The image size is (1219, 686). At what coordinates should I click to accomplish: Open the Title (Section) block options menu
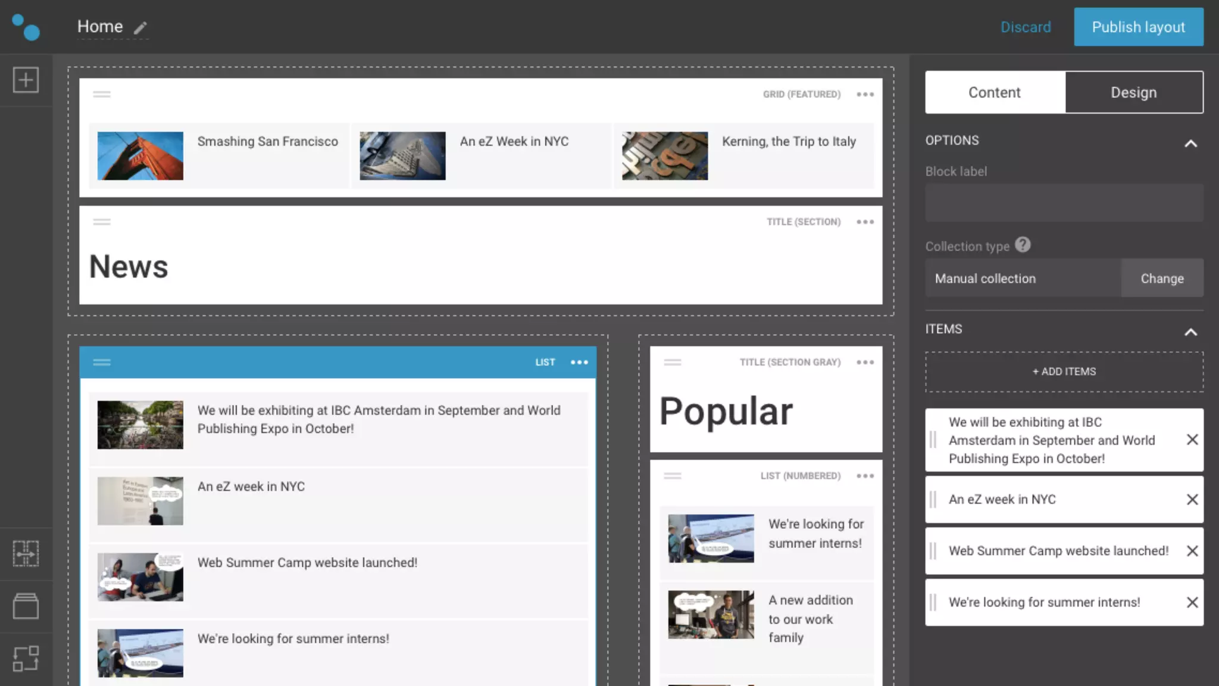click(x=865, y=222)
